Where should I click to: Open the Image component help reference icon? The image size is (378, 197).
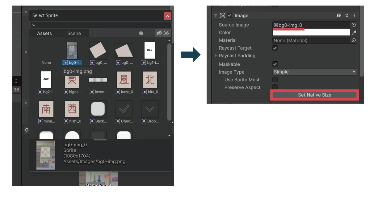pyautogui.click(x=339, y=15)
